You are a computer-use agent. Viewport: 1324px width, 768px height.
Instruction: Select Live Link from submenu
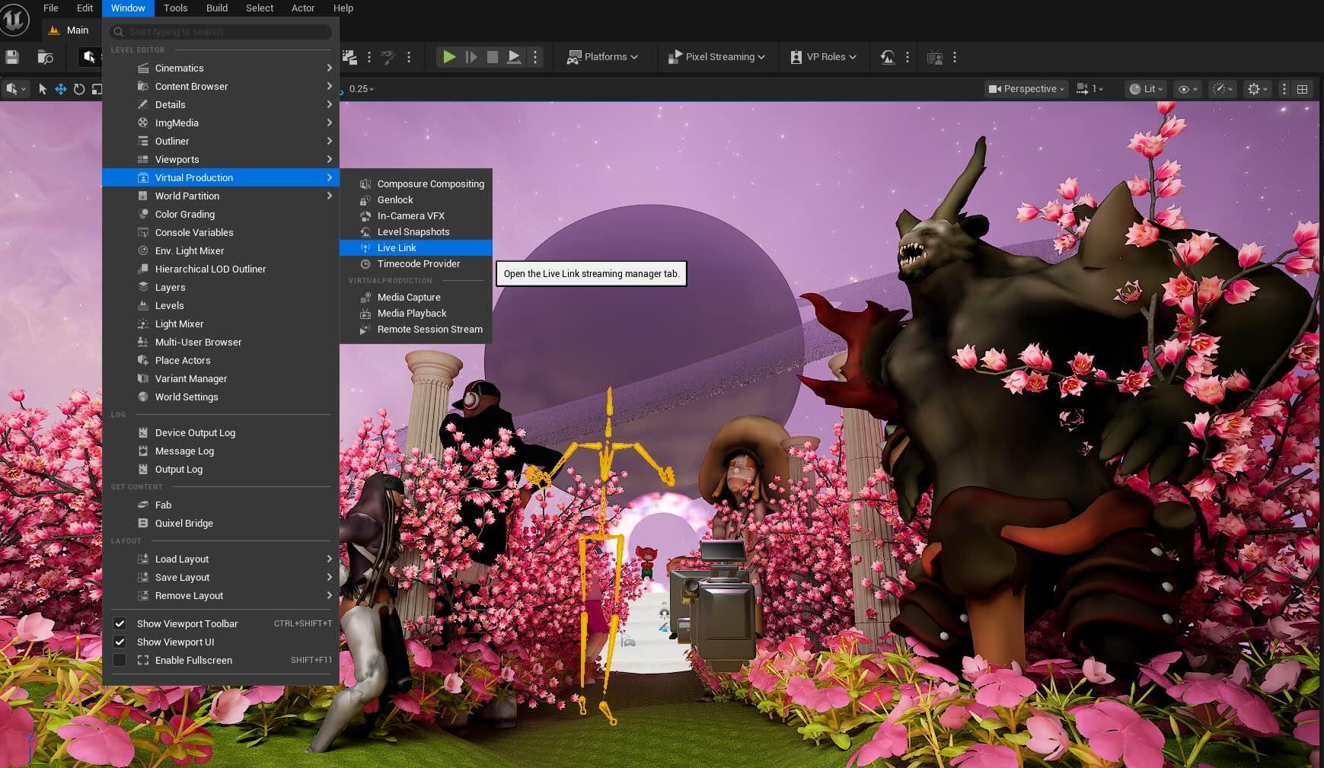click(x=397, y=248)
